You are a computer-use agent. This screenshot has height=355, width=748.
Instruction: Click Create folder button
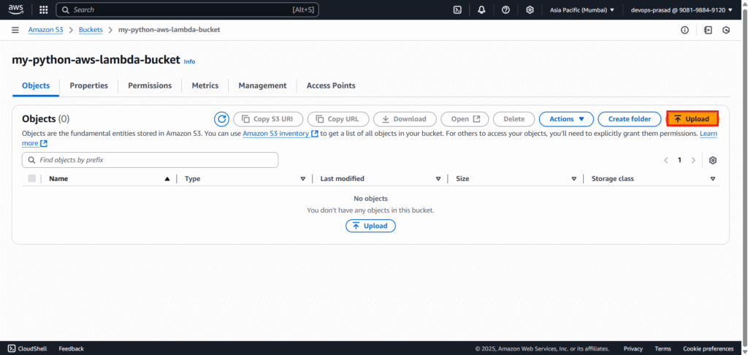tap(630, 119)
